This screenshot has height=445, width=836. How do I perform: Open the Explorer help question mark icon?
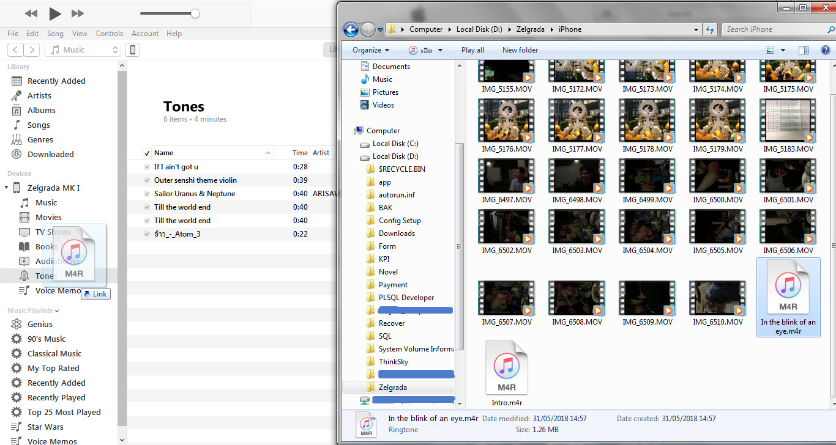click(825, 50)
